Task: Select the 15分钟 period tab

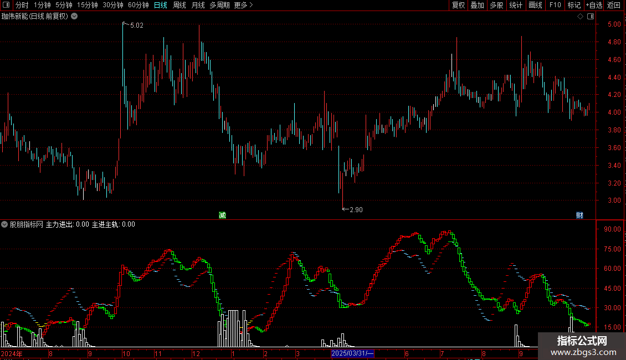Action: [88, 5]
